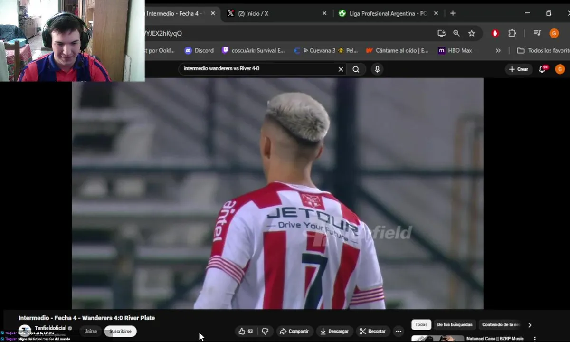This screenshot has height=342, width=570.
Task: Click the Suscribirse button
Action: [120, 331]
